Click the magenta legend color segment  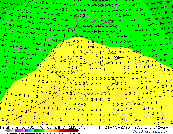tap(22, 131)
